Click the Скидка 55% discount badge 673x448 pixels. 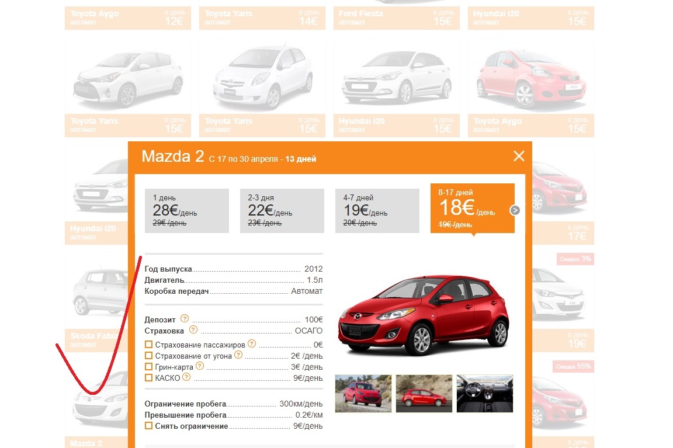[573, 366]
